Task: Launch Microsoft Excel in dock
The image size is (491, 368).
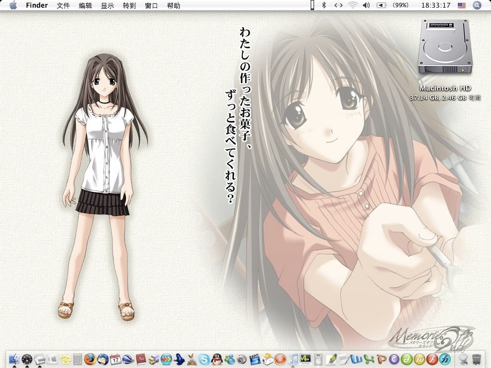Action: [369, 359]
